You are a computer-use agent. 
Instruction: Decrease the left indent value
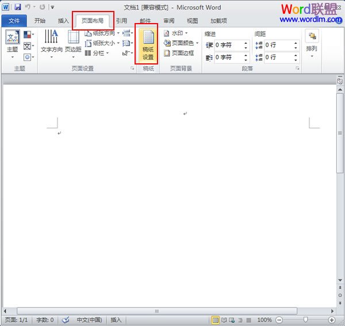[x=246, y=48]
